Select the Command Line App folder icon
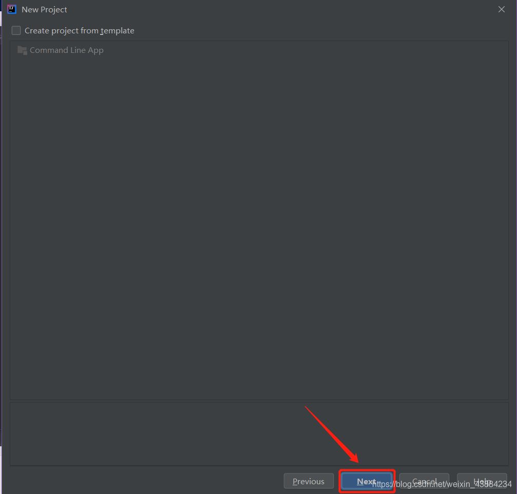 point(22,50)
